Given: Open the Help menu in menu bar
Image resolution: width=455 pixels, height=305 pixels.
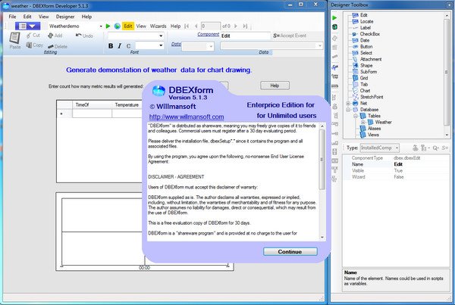Looking at the screenshot, I should point(86,17).
